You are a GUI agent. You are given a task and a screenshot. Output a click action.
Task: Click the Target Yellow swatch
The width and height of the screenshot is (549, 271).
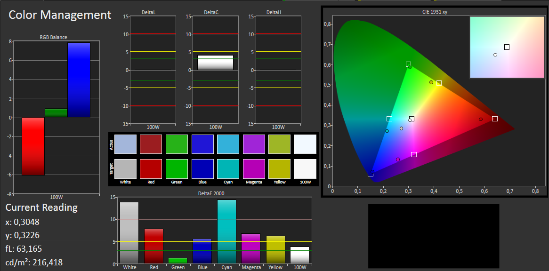coord(279,169)
